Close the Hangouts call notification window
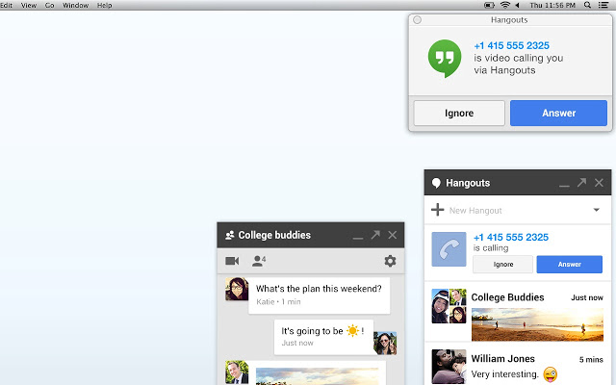The height and width of the screenshot is (385, 616). click(x=417, y=19)
